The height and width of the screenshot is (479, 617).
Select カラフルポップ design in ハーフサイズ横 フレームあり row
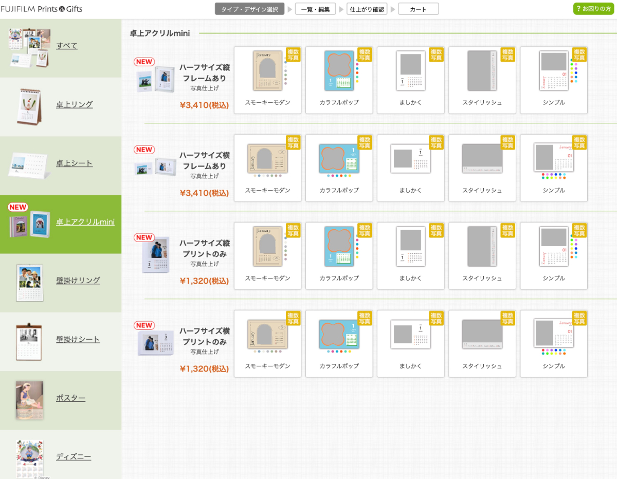click(x=339, y=168)
